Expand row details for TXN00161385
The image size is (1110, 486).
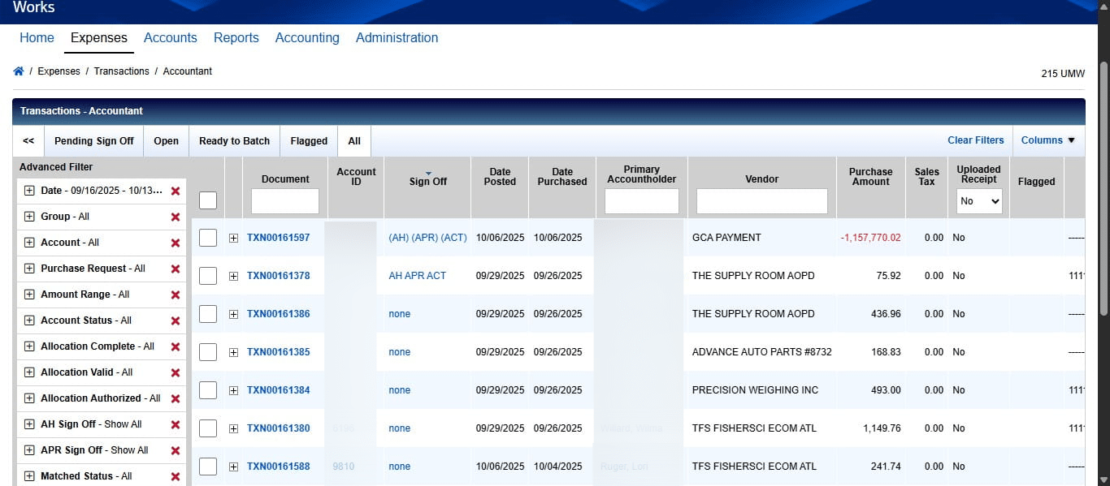point(233,352)
